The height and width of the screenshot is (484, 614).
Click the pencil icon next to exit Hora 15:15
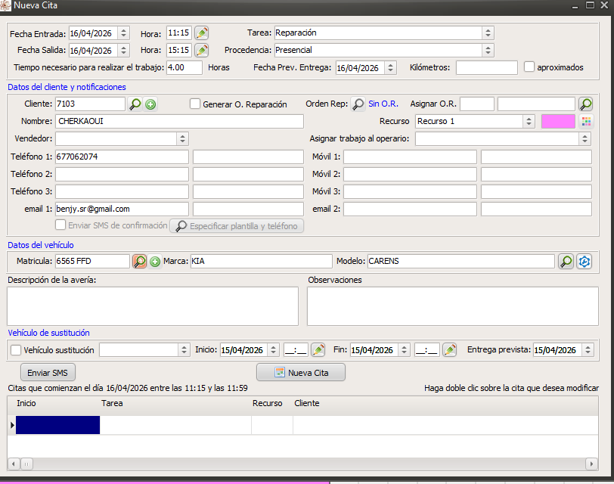point(202,50)
